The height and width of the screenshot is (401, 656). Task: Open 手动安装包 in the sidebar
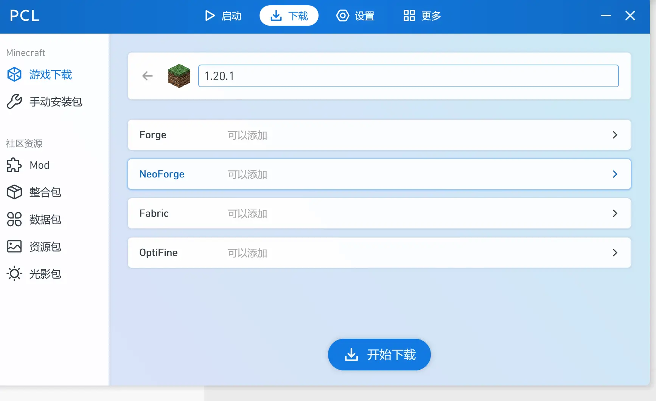54,102
